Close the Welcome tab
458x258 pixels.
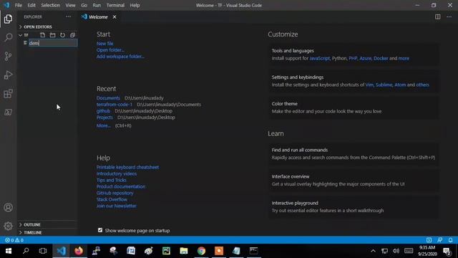(x=114, y=17)
